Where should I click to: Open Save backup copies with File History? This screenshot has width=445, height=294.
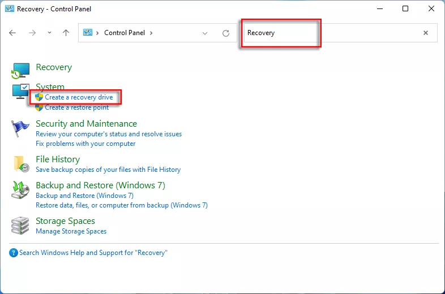click(x=108, y=170)
